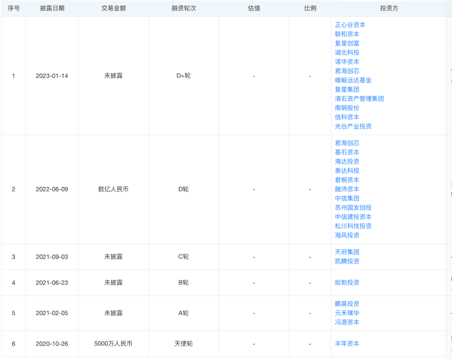This screenshot has height=360, width=452.
Task: Click the 凯腾投资 link
Action: tap(347, 261)
